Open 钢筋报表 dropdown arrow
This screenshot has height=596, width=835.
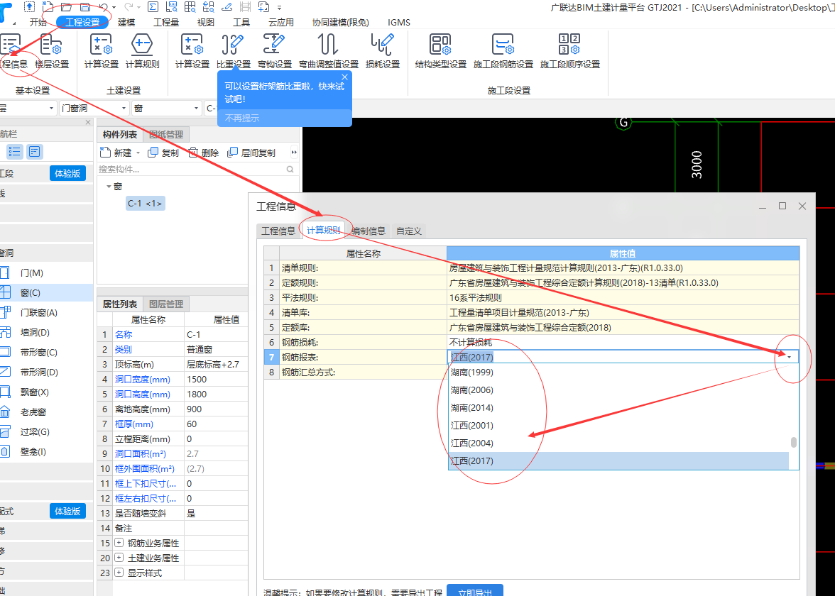(790, 357)
